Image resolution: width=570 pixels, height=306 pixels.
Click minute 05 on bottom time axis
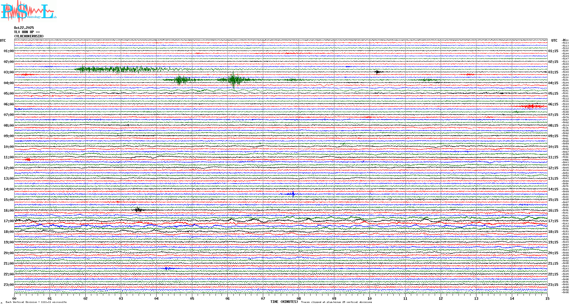[x=192, y=298]
